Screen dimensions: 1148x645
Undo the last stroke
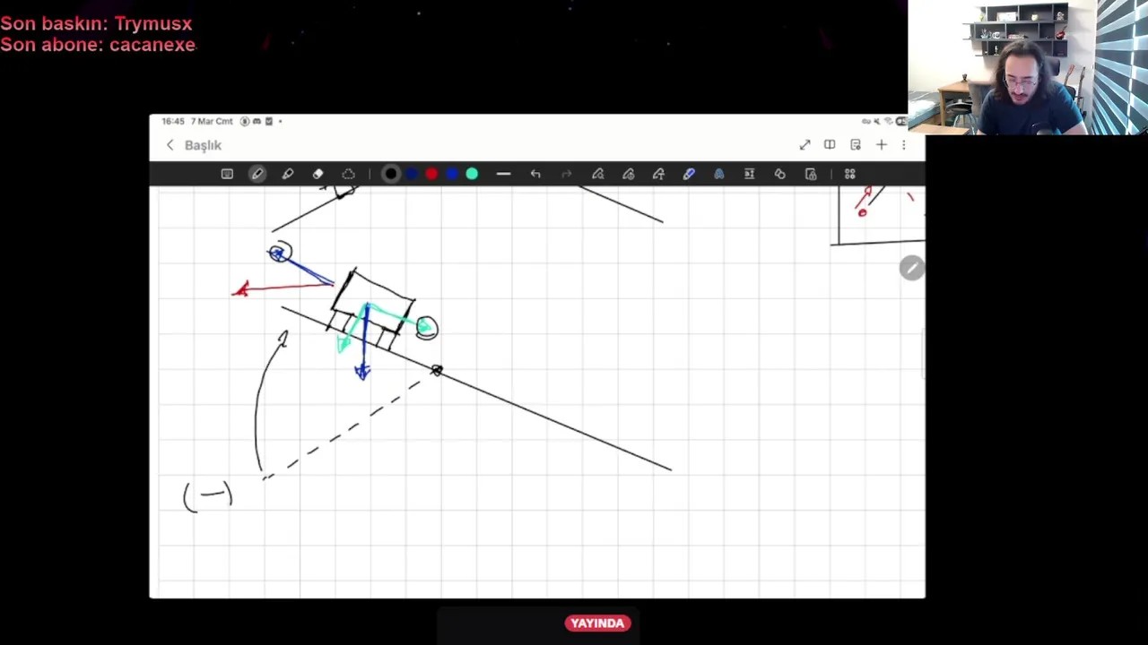(x=535, y=174)
